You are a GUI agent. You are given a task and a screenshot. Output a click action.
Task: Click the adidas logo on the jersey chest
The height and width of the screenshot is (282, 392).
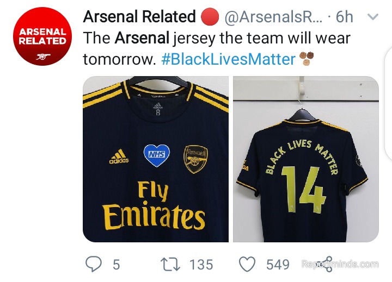coord(119,156)
